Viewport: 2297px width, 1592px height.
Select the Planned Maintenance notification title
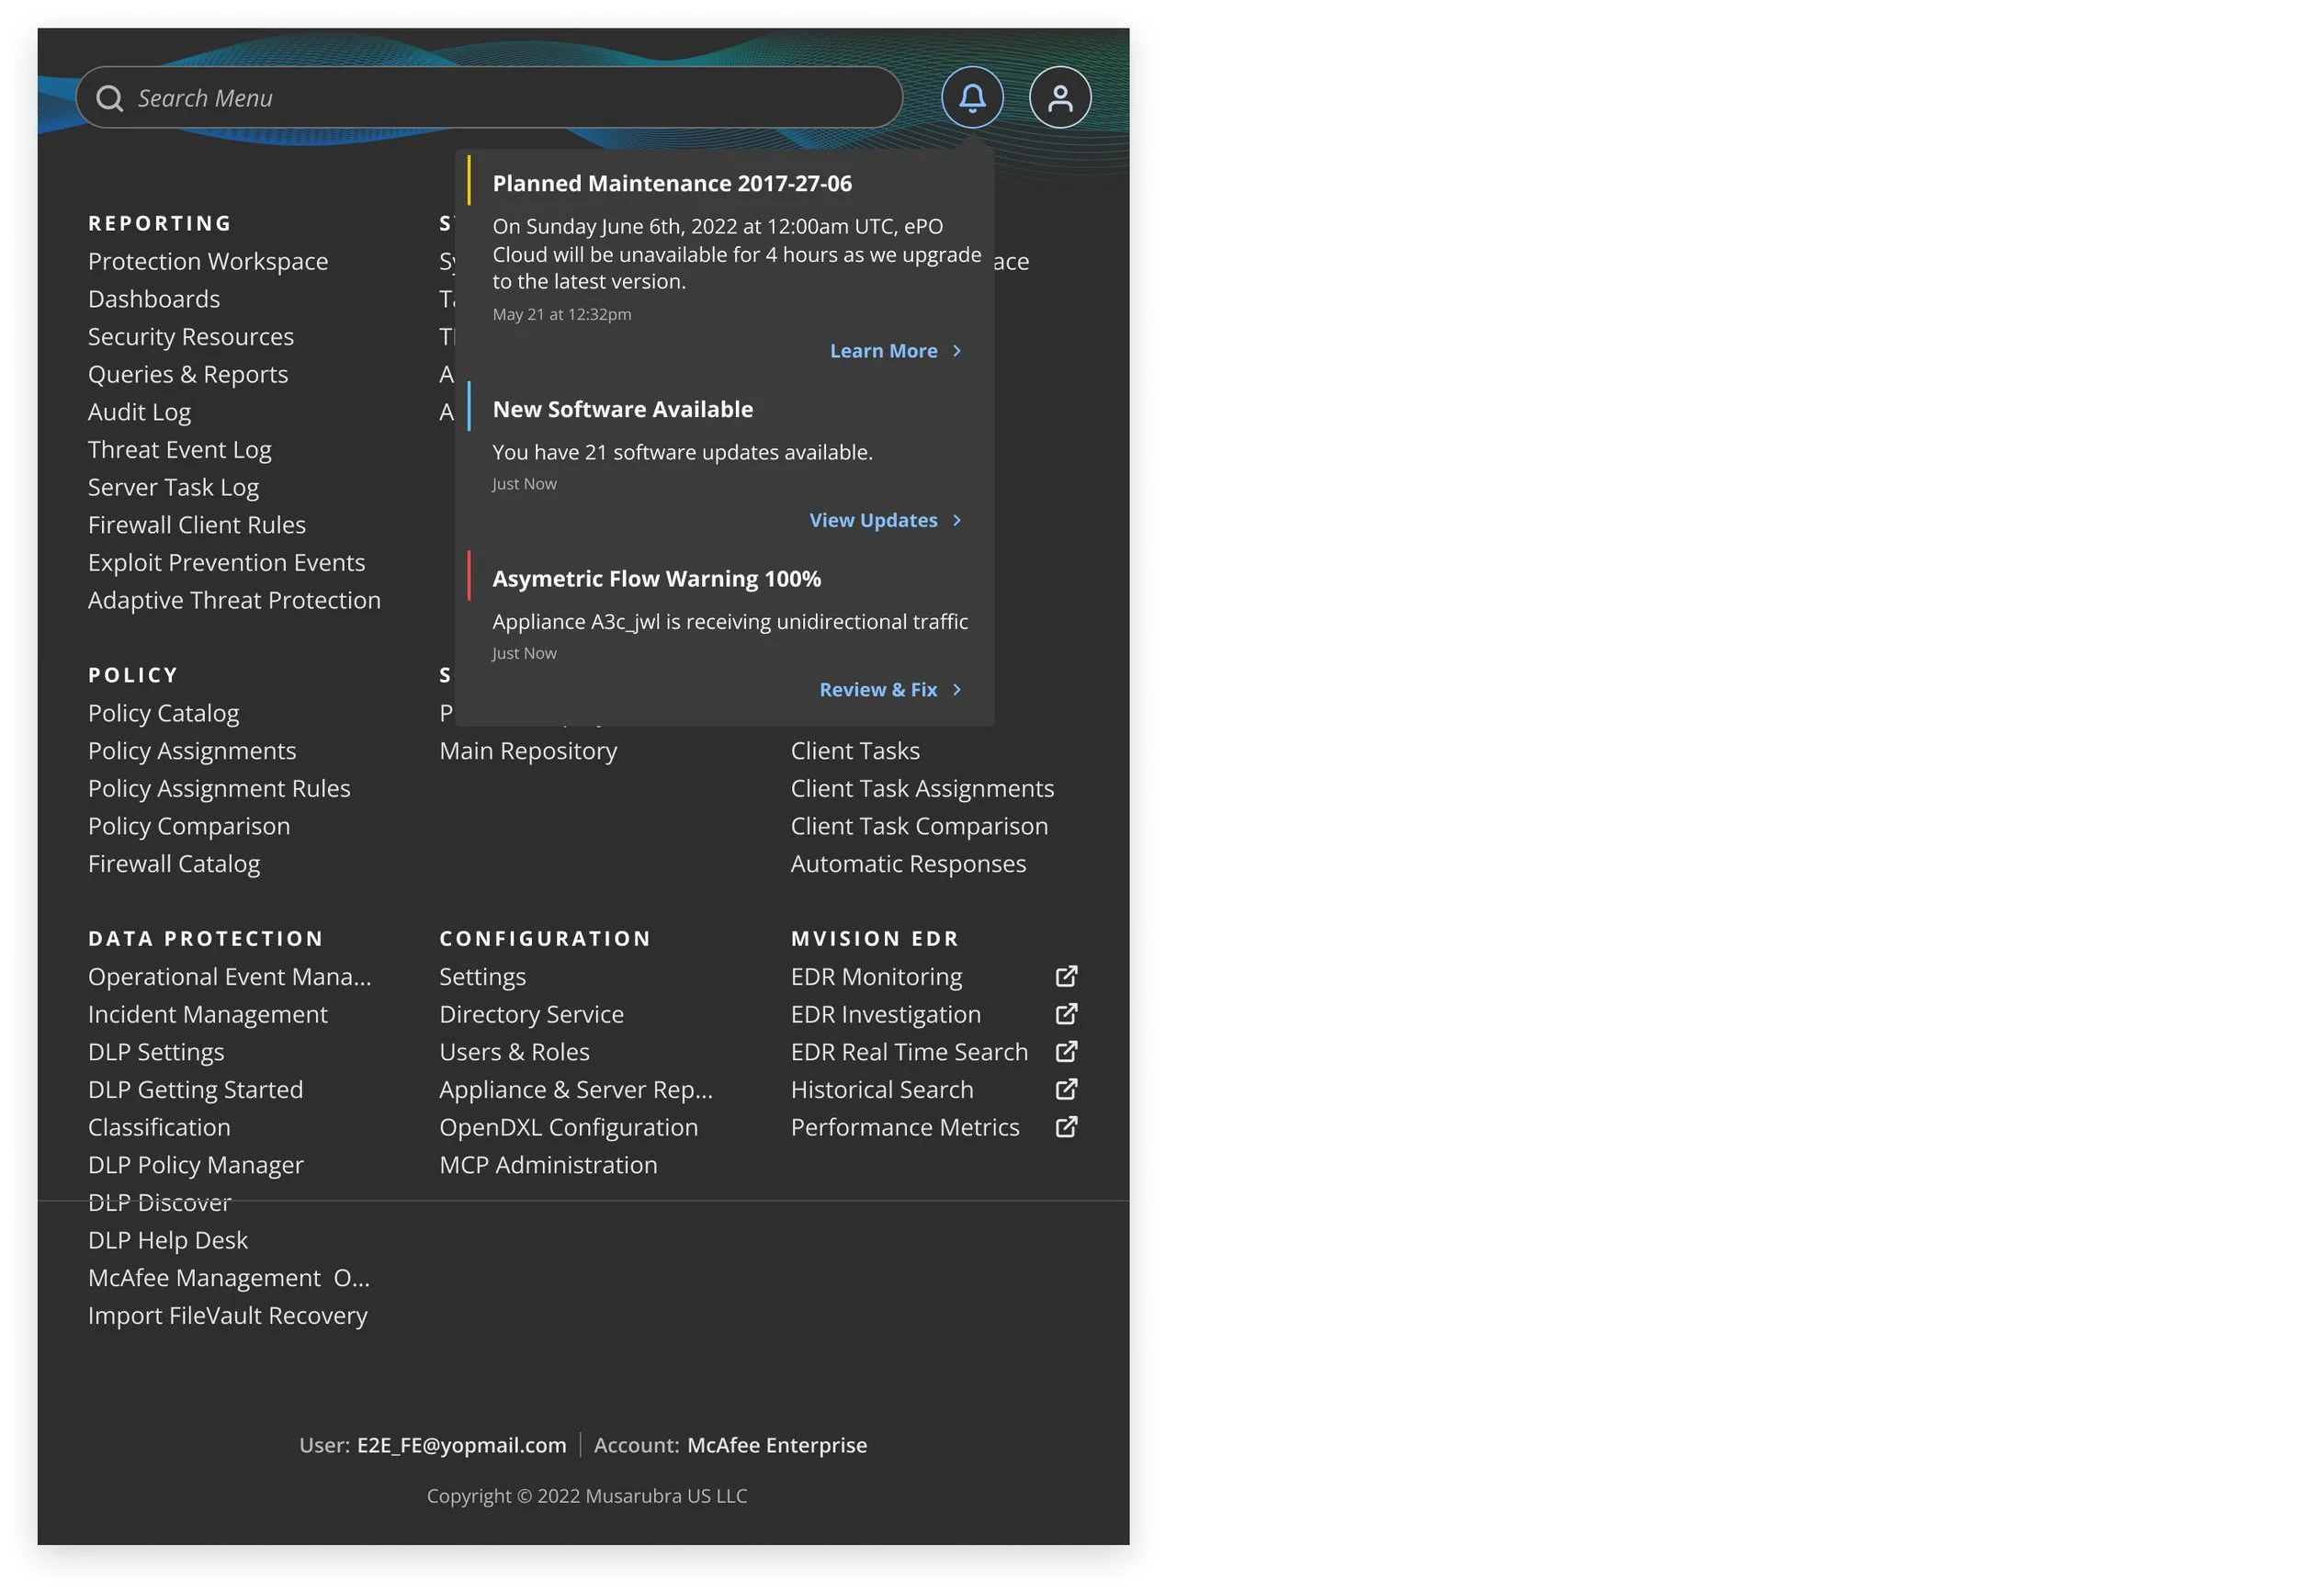[672, 184]
